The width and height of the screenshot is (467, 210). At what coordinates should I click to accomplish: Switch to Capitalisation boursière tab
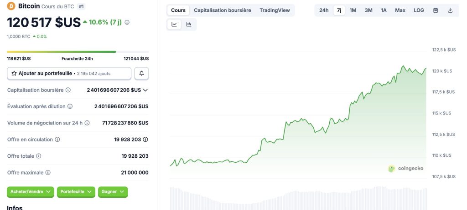tap(223, 10)
